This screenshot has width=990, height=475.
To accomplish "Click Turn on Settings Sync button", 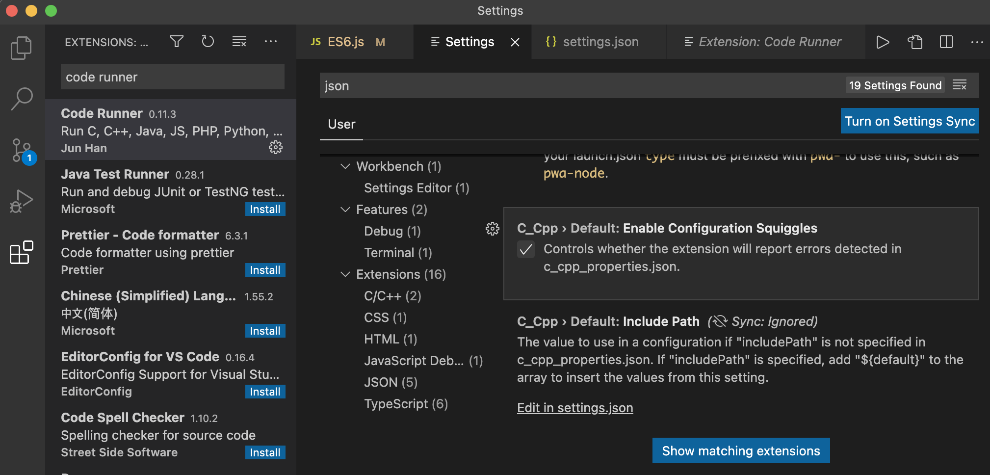I will [910, 121].
